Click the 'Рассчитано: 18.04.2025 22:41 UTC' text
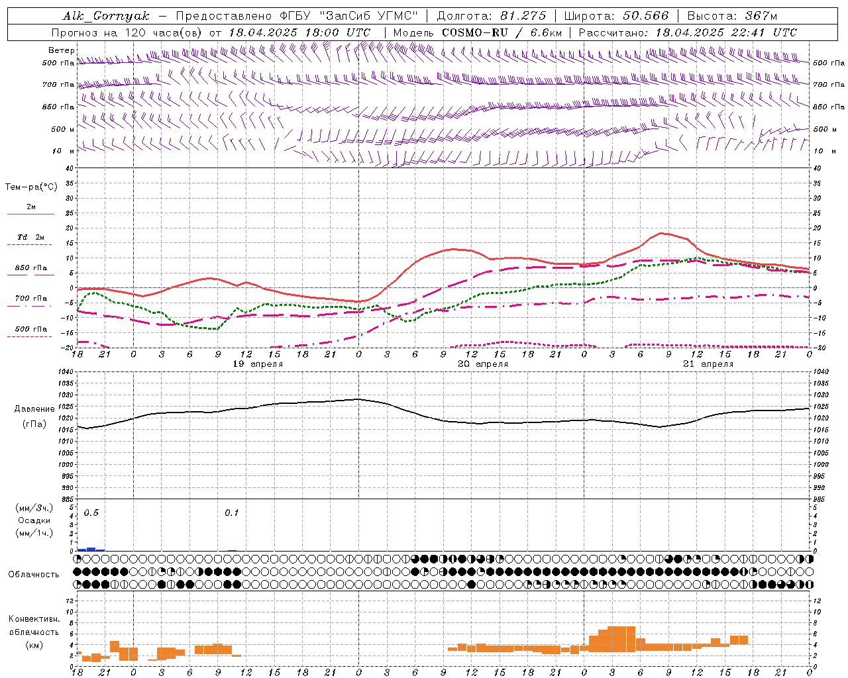The image size is (848, 678). (688, 32)
